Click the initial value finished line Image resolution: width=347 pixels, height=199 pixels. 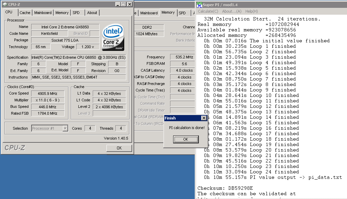267,41
